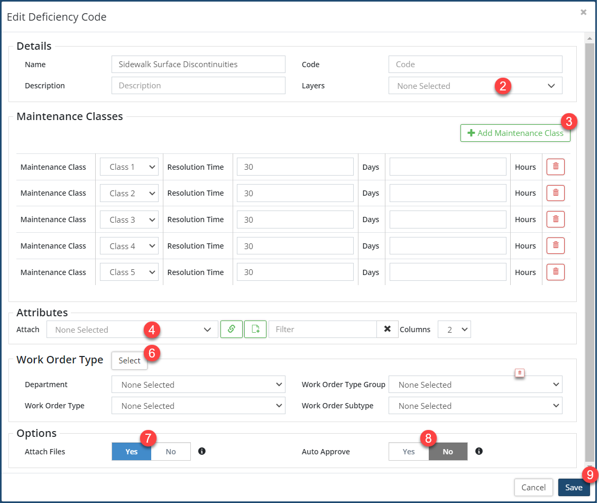Set Attach Files to No
599x503 pixels.
click(171, 452)
